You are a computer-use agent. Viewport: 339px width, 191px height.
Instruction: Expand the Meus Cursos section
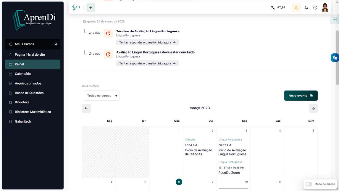[x=33, y=44]
